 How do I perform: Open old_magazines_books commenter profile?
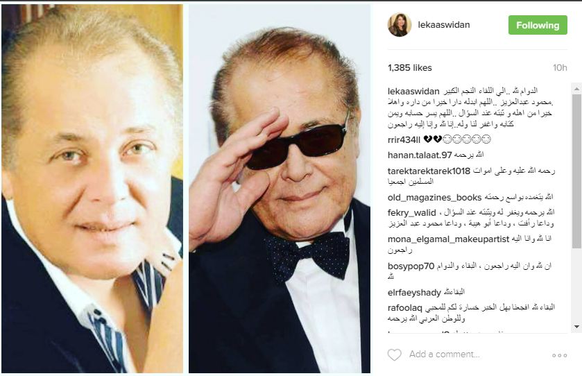434,198
